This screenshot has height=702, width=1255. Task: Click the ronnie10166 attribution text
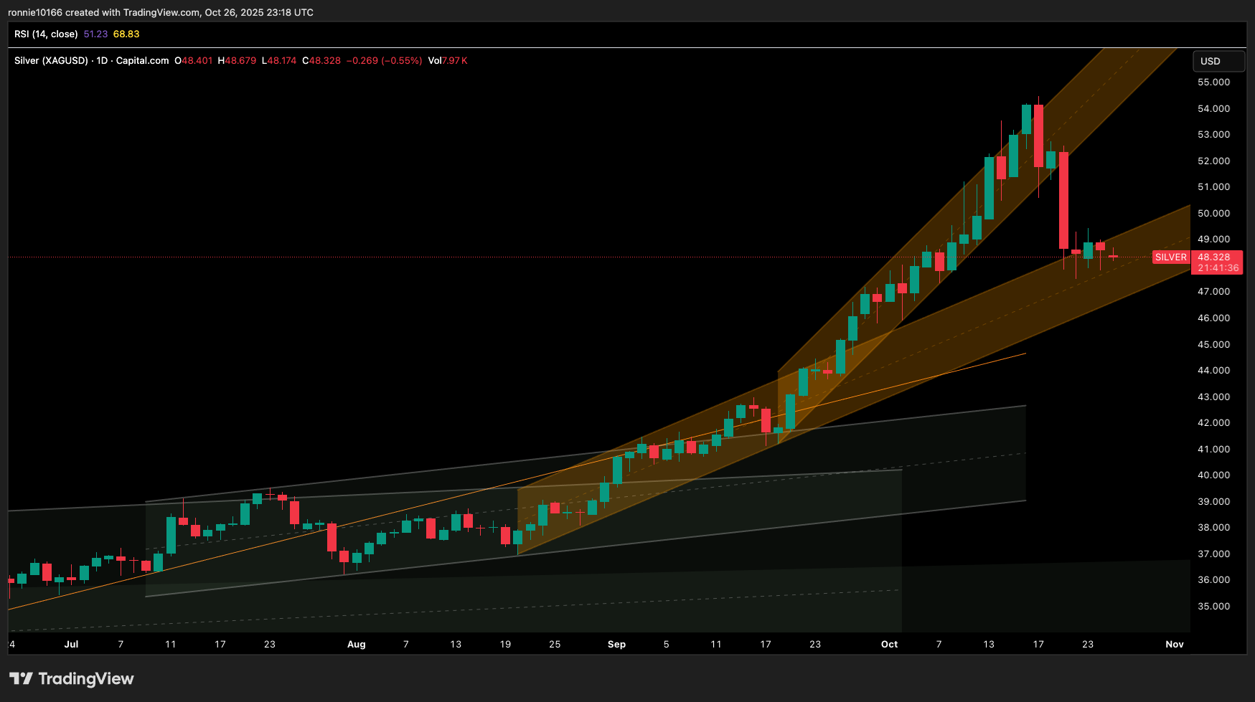34,12
